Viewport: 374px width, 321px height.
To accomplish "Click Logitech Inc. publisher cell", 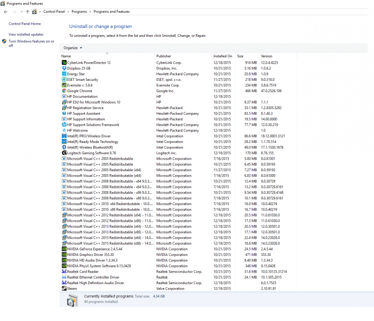I will point(166,153).
